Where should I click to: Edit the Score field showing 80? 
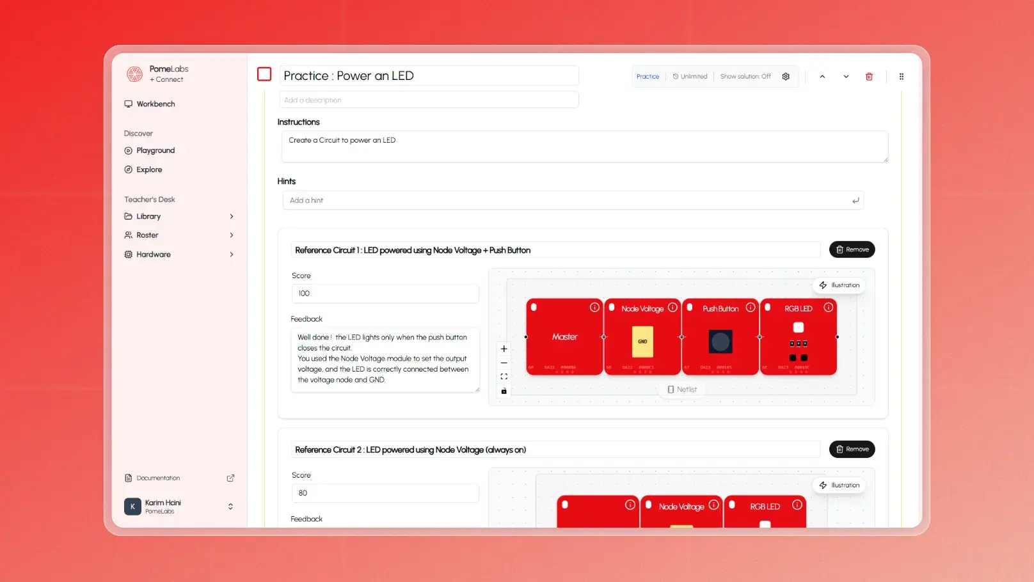385,493
